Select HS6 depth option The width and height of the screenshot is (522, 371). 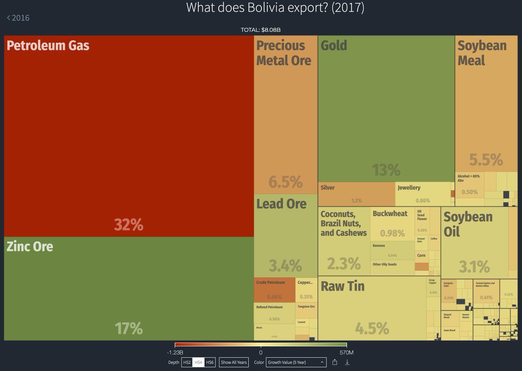click(x=210, y=362)
